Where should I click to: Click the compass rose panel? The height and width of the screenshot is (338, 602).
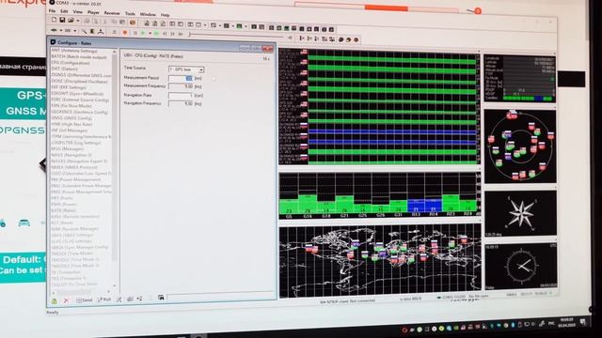(x=520, y=213)
